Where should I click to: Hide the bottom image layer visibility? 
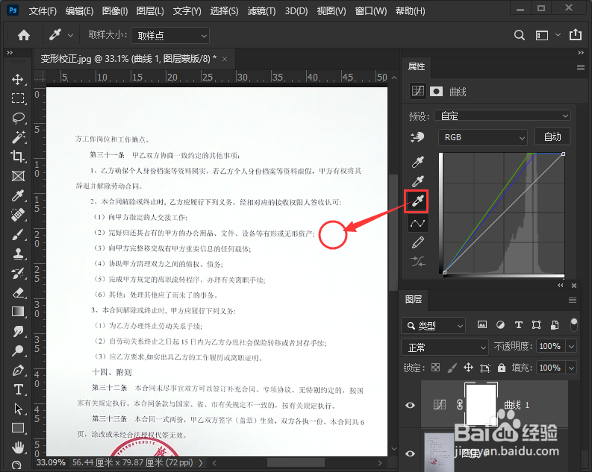[410, 453]
